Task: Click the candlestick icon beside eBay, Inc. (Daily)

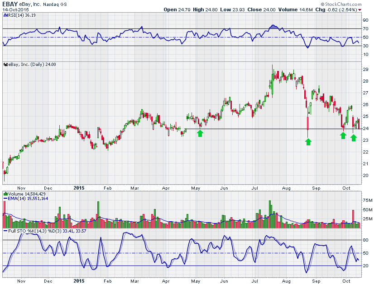Action: [x=6, y=65]
